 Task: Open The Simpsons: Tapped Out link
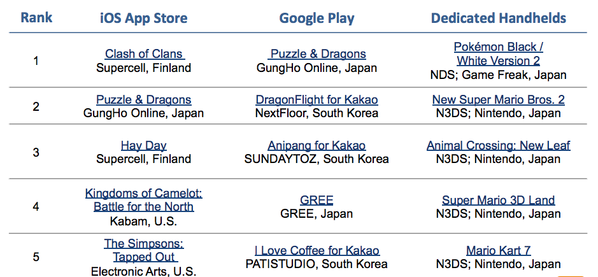tap(144, 250)
